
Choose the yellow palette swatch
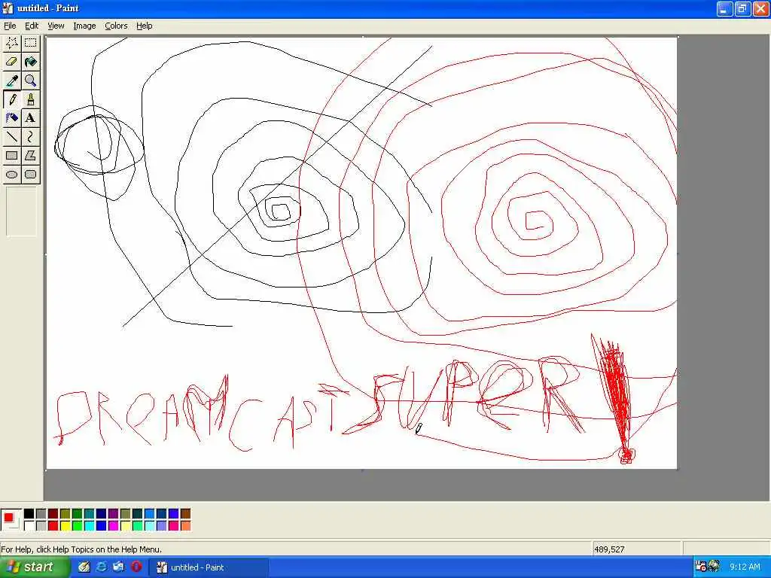[65, 525]
